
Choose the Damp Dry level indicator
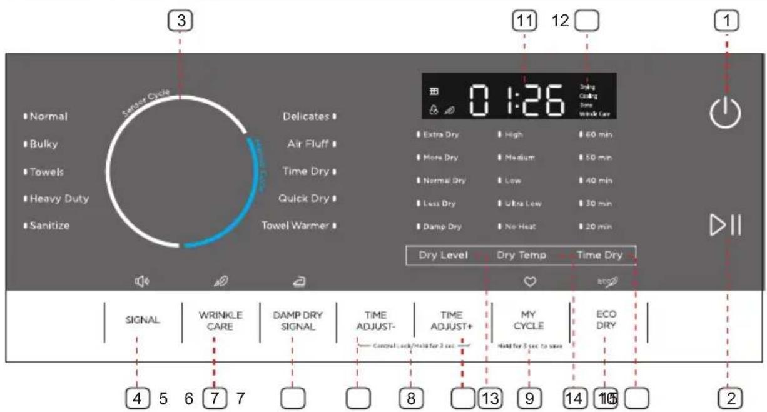pyautogui.click(x=438, y=226)
